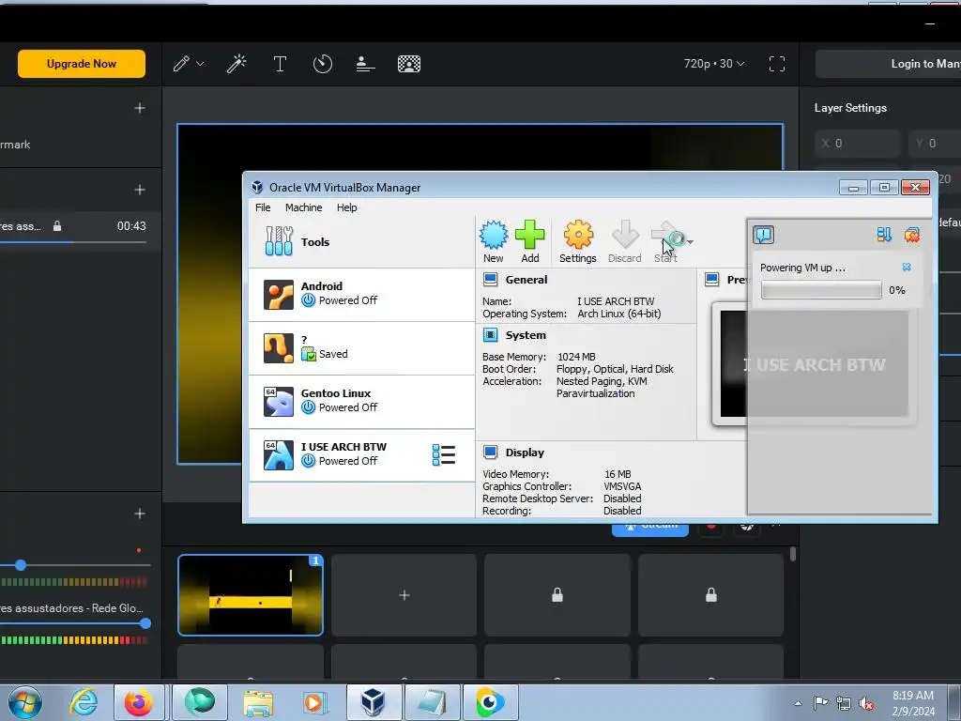
Task: Click the System section header
Action: pos(526,335)
